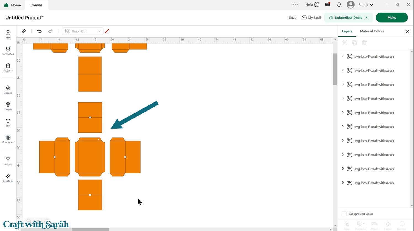Click the machine device icon beside Help

[328, 4]
